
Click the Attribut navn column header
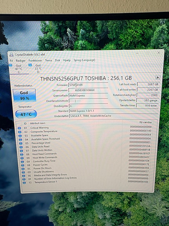click(x=38, y=123)
